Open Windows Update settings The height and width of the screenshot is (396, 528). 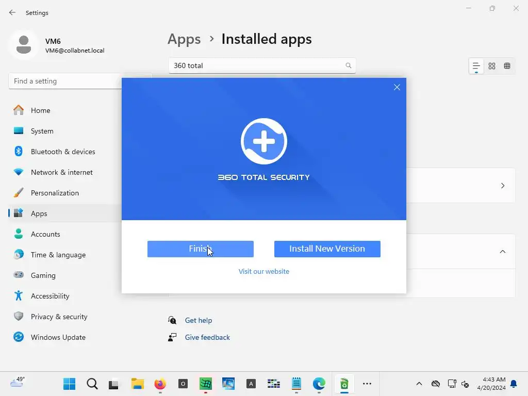click(x=65, y=337)
